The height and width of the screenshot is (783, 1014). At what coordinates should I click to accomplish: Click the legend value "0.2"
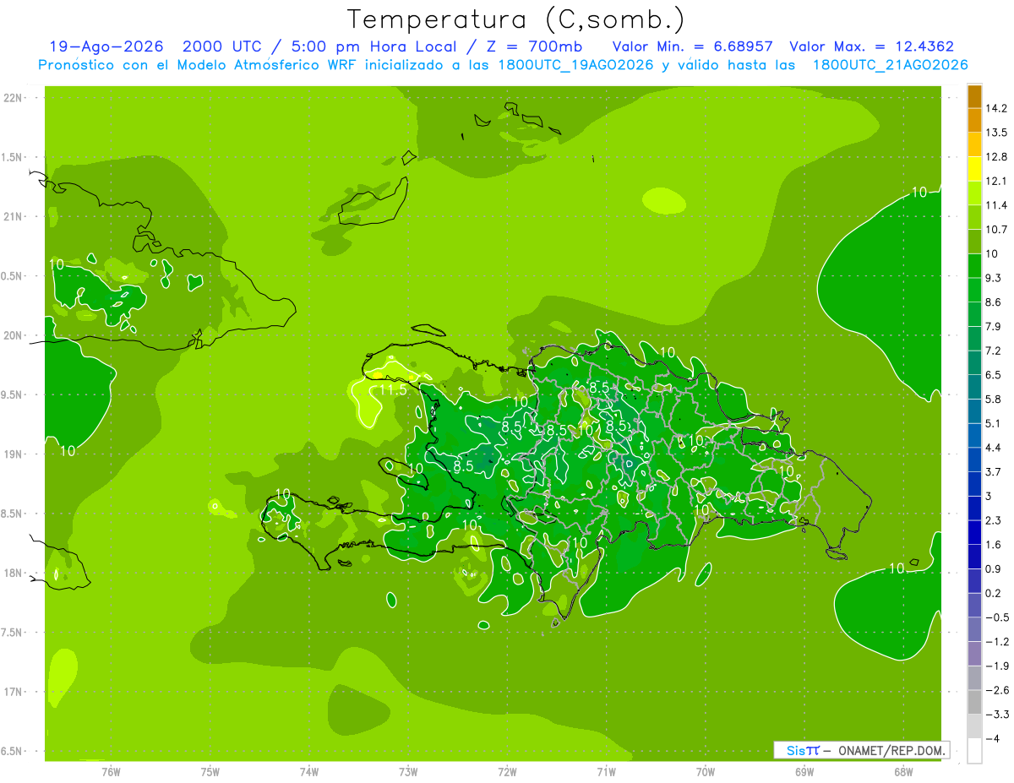click(994, 593)
